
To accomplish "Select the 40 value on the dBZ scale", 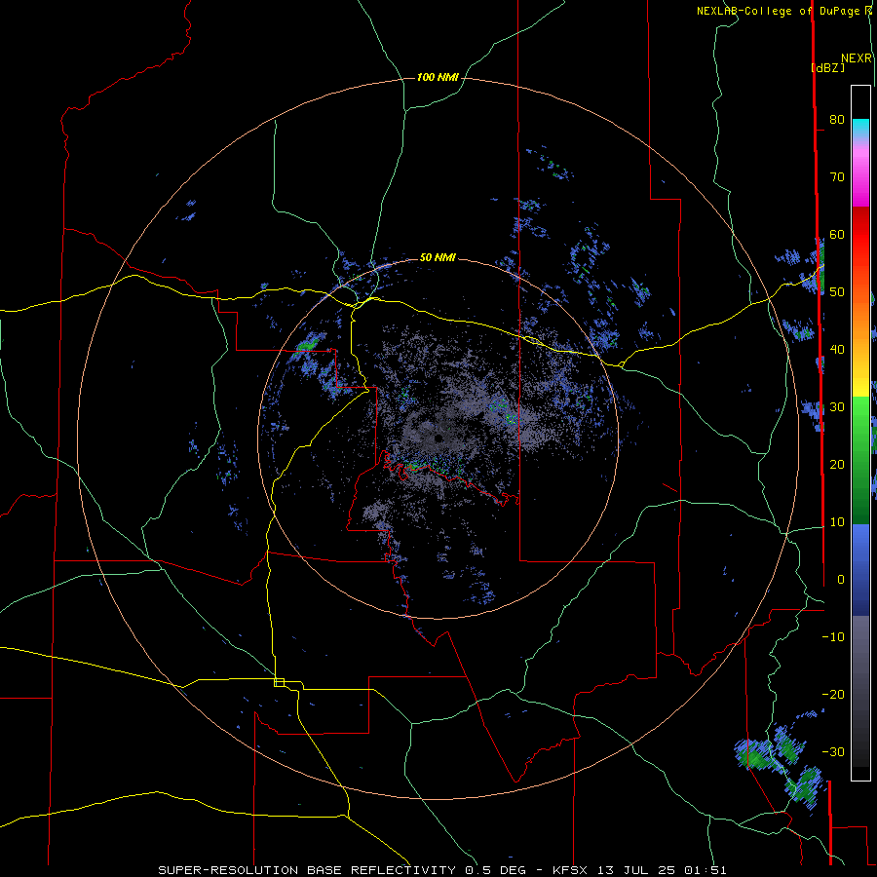I will click(837, 350).
